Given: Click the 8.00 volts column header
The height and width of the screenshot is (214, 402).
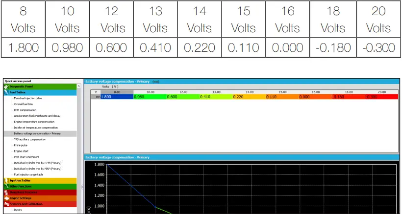Looking at the screenshot, I should (x=117, y=92).
